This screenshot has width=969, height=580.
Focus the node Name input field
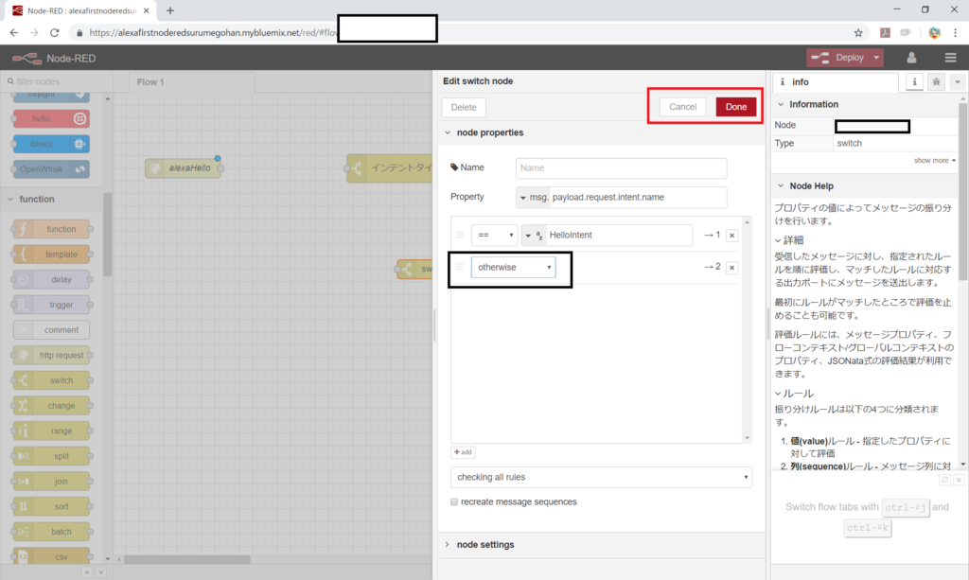(x=621, y=168)
